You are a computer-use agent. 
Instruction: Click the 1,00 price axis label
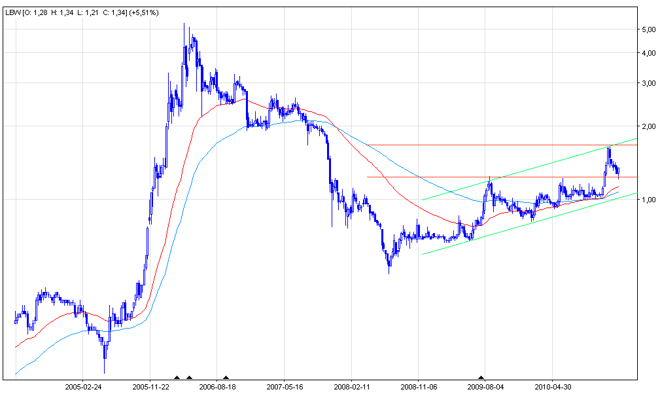click(649, 200)
